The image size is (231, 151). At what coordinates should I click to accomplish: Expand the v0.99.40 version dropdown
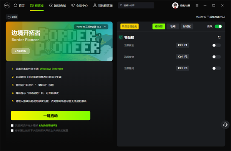tap(91, 27)
